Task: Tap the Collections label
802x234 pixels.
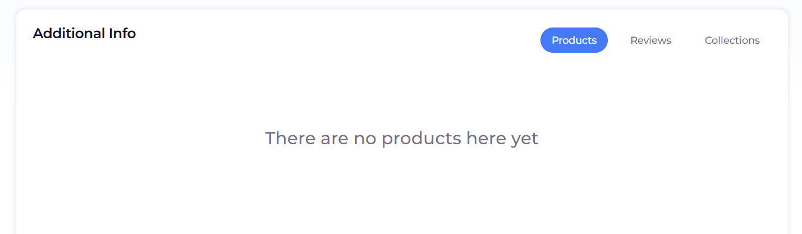Action: coord(732,40)
